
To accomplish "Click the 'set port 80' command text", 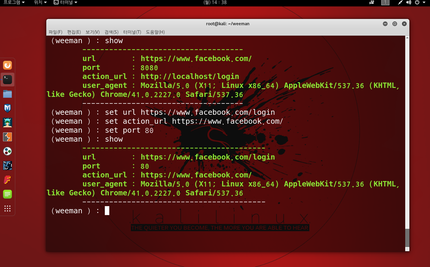I will coord(129,130).
